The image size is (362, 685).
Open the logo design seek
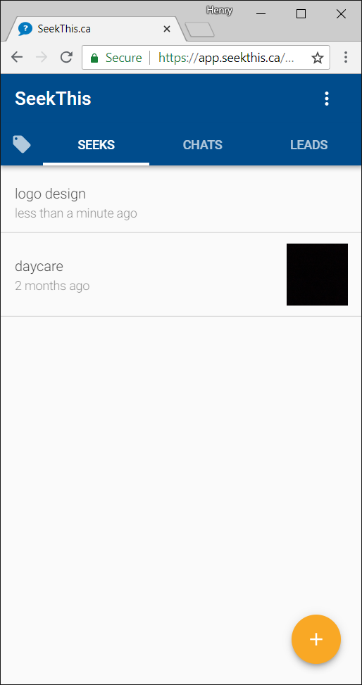coord(181,203)
